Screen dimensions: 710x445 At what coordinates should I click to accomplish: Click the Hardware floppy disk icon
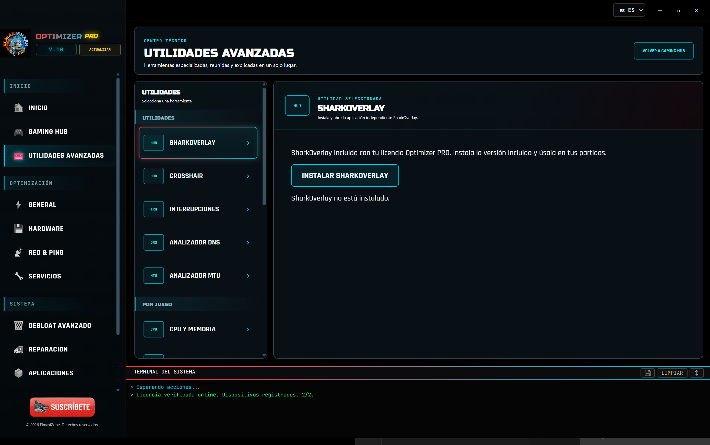pos(19,229)
